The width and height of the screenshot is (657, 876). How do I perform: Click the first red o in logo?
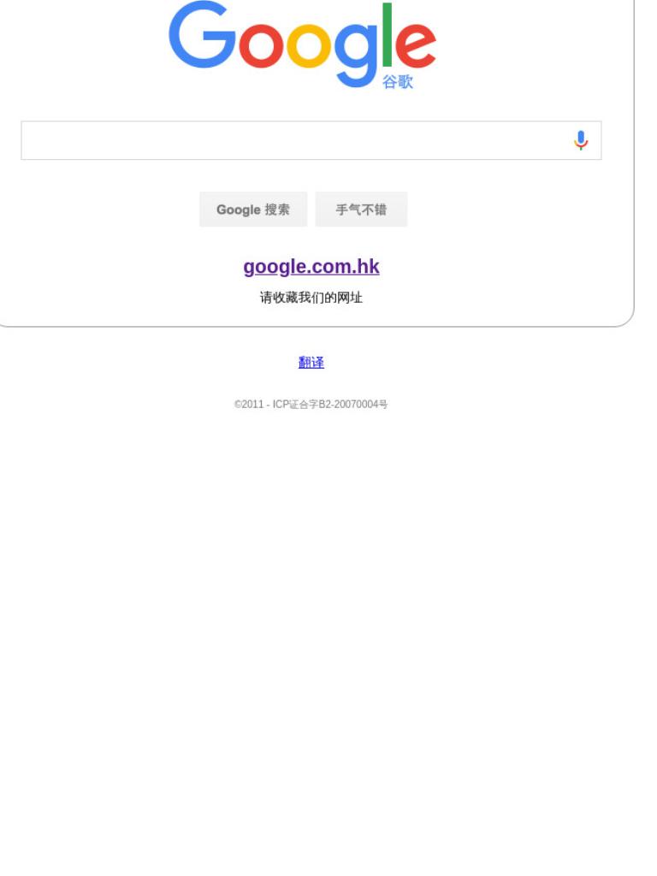(261, 44)
